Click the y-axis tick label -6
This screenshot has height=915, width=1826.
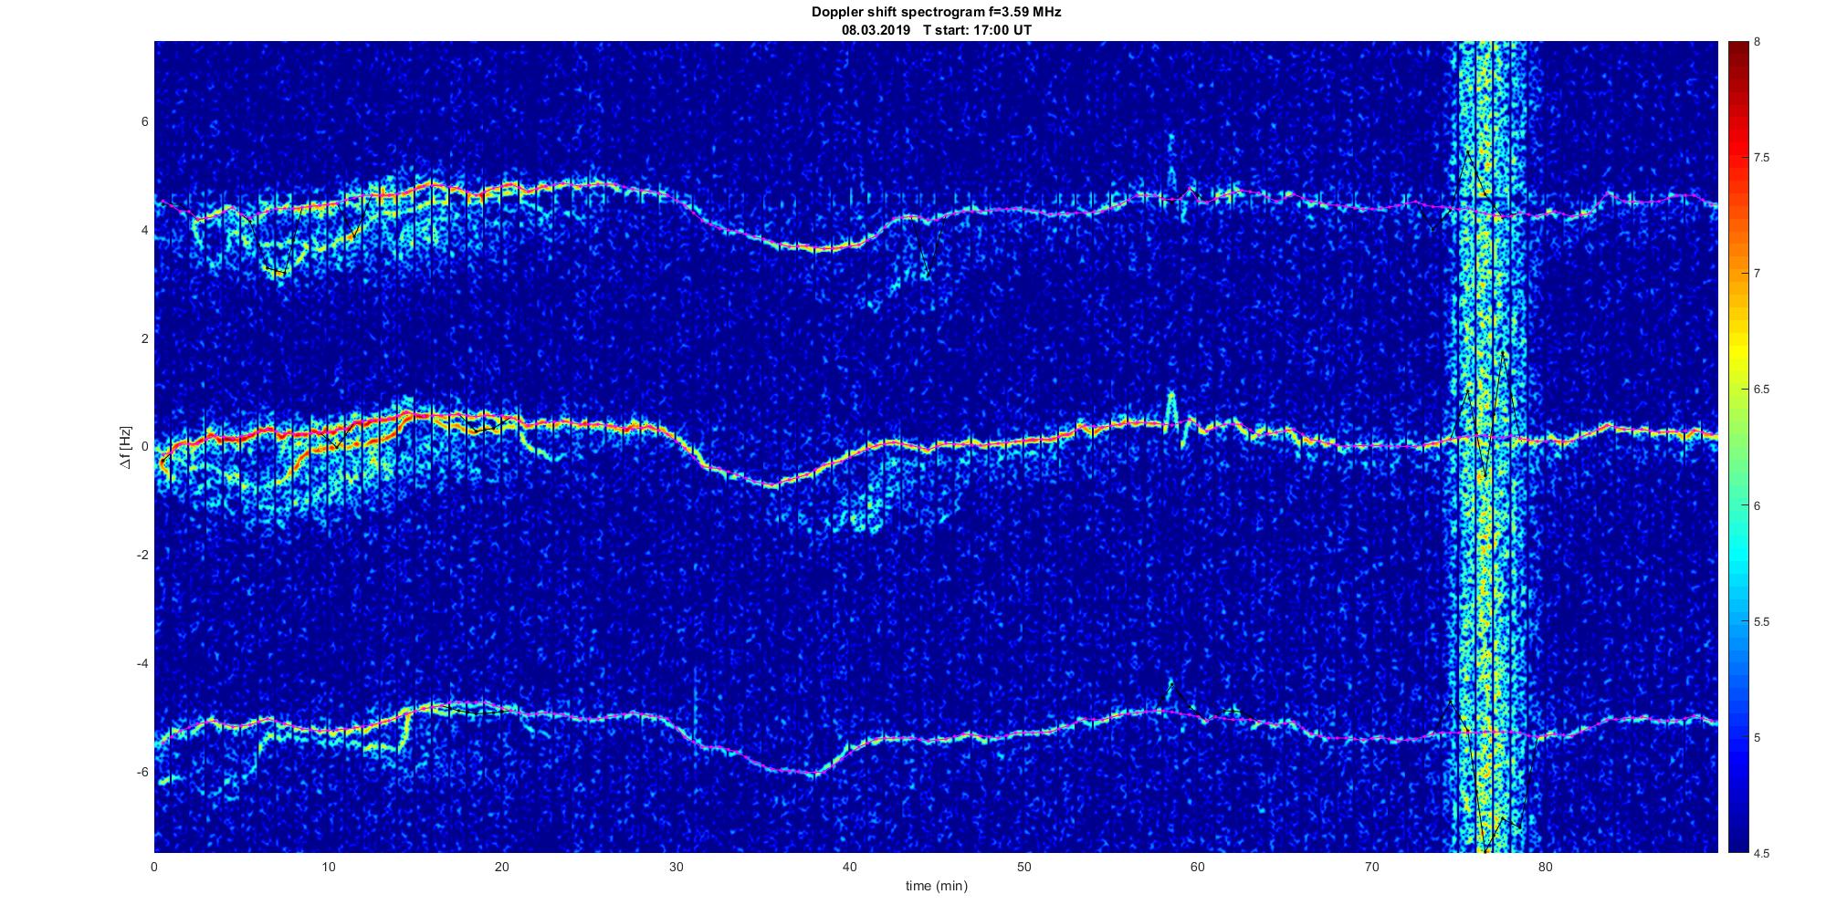[143, 772]
